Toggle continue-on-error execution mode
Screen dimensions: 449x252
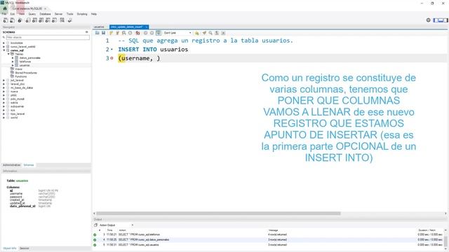click(138, 33)
